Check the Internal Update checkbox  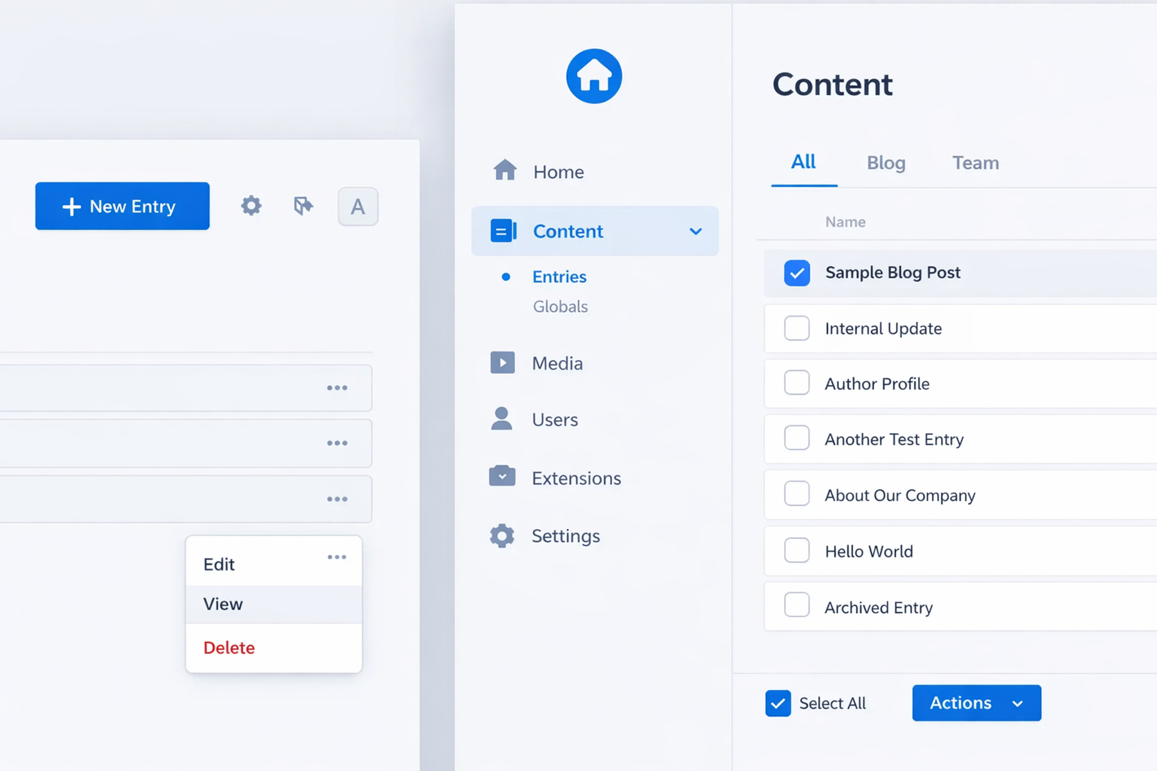(797, 328)
